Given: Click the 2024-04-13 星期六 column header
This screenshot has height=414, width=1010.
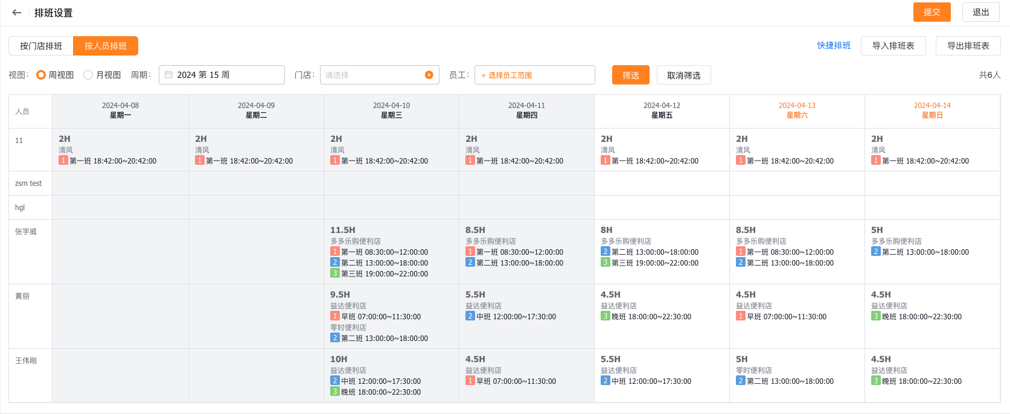Looking at the screenshot, I should pyautogui.click(x=797, y=110).
